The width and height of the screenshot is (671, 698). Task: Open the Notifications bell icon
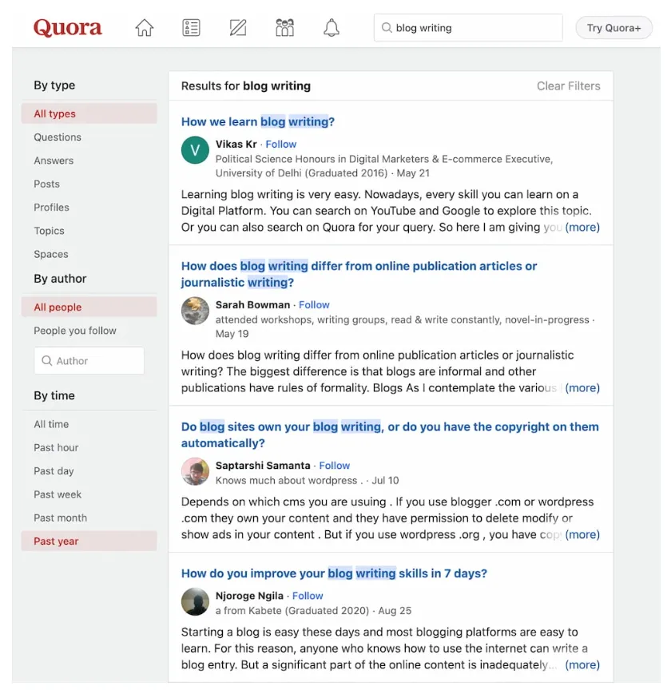point(332,28)
